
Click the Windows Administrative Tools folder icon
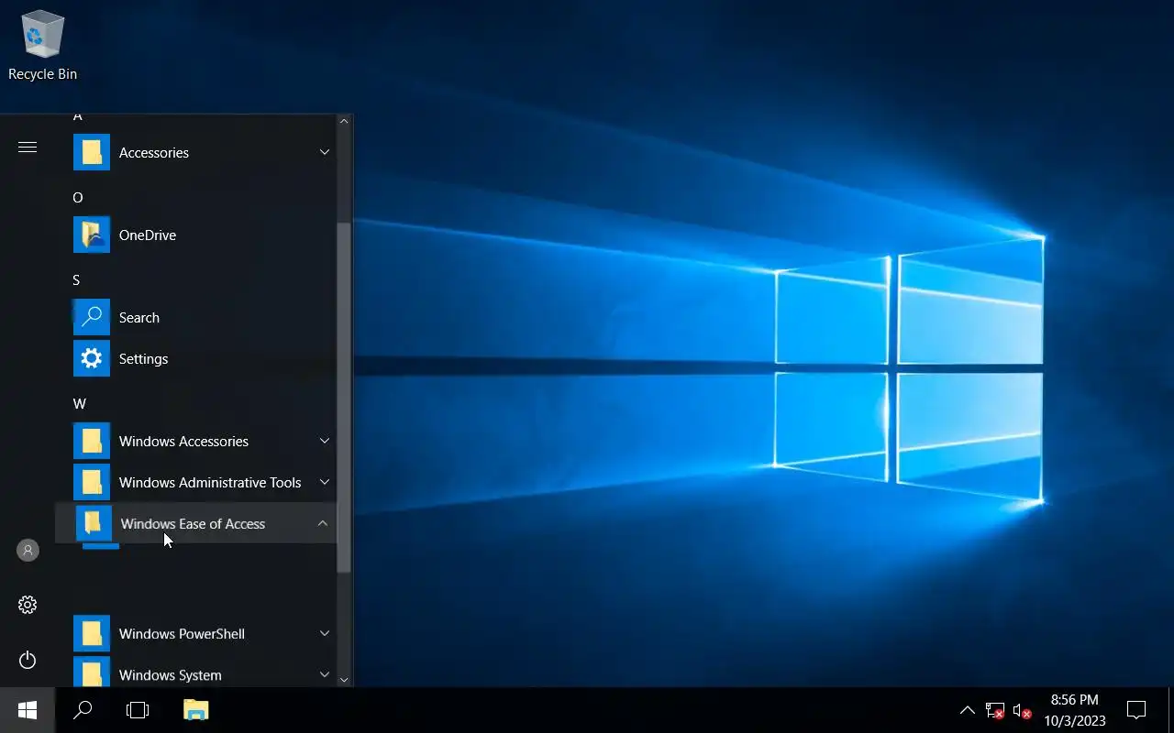pos(92,482)
